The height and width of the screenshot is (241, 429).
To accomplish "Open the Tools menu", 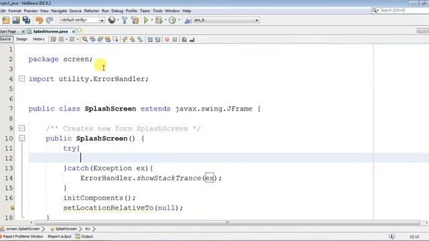I will pyautogui.click(x=158, y=11).
